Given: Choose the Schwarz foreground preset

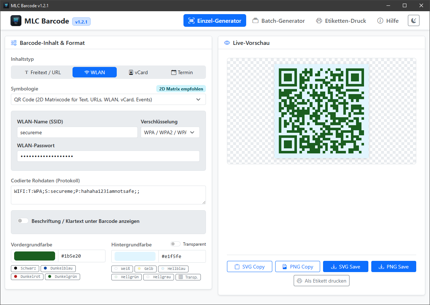Looking at the screenshot, I should click(25, 268).
